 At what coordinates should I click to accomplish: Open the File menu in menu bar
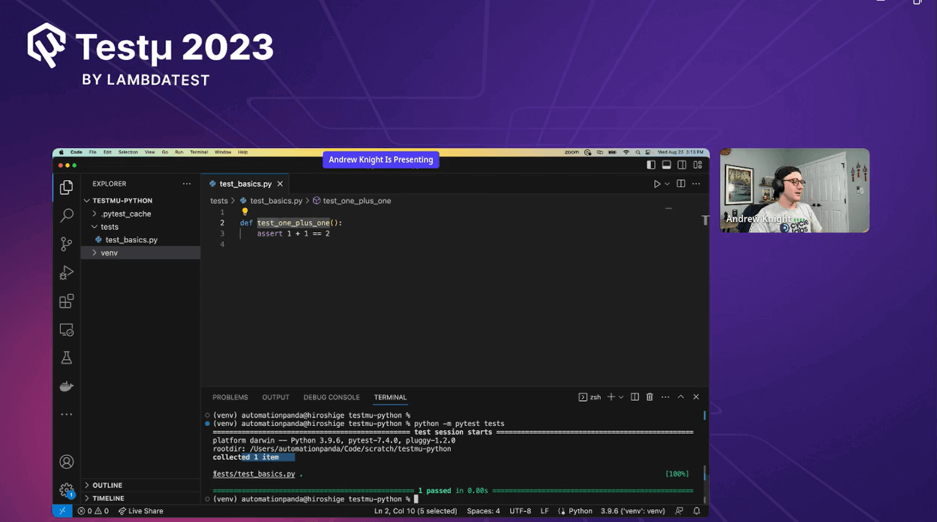coord(93,152)
